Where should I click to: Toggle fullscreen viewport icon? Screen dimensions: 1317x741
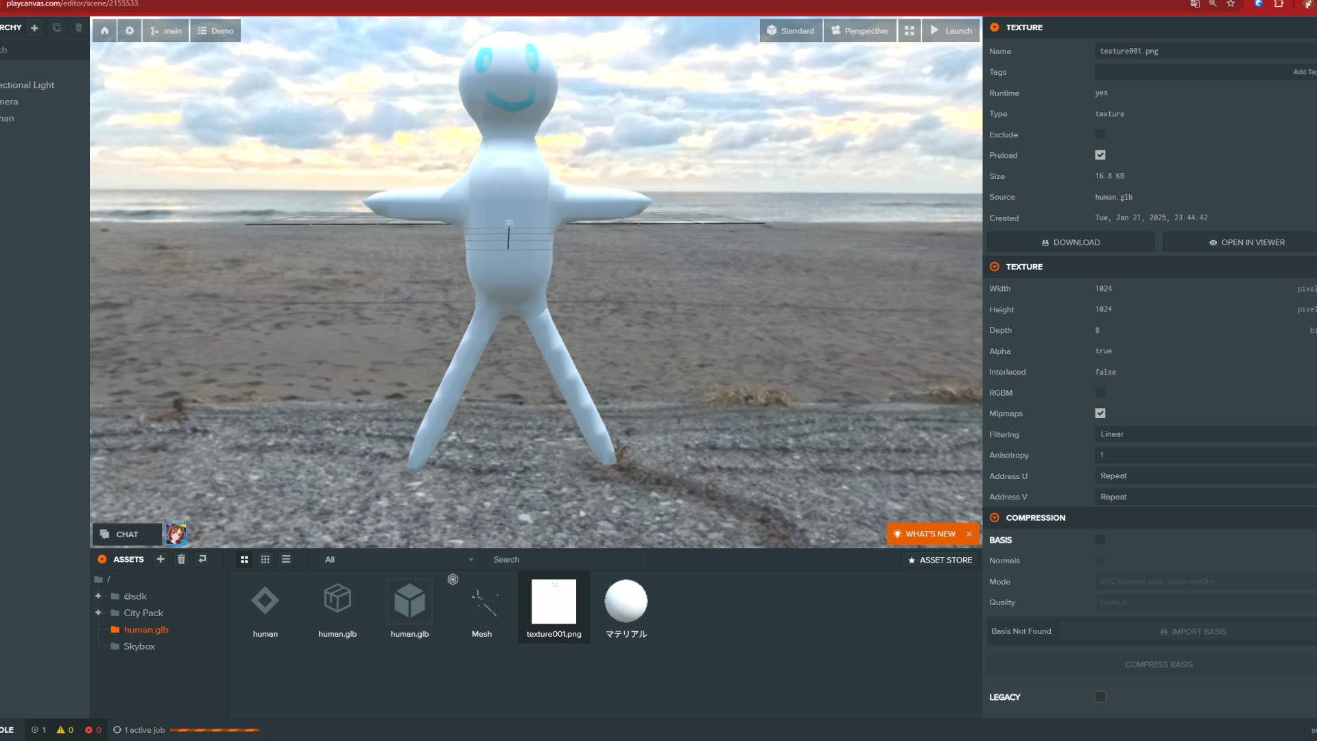[910, 31]
